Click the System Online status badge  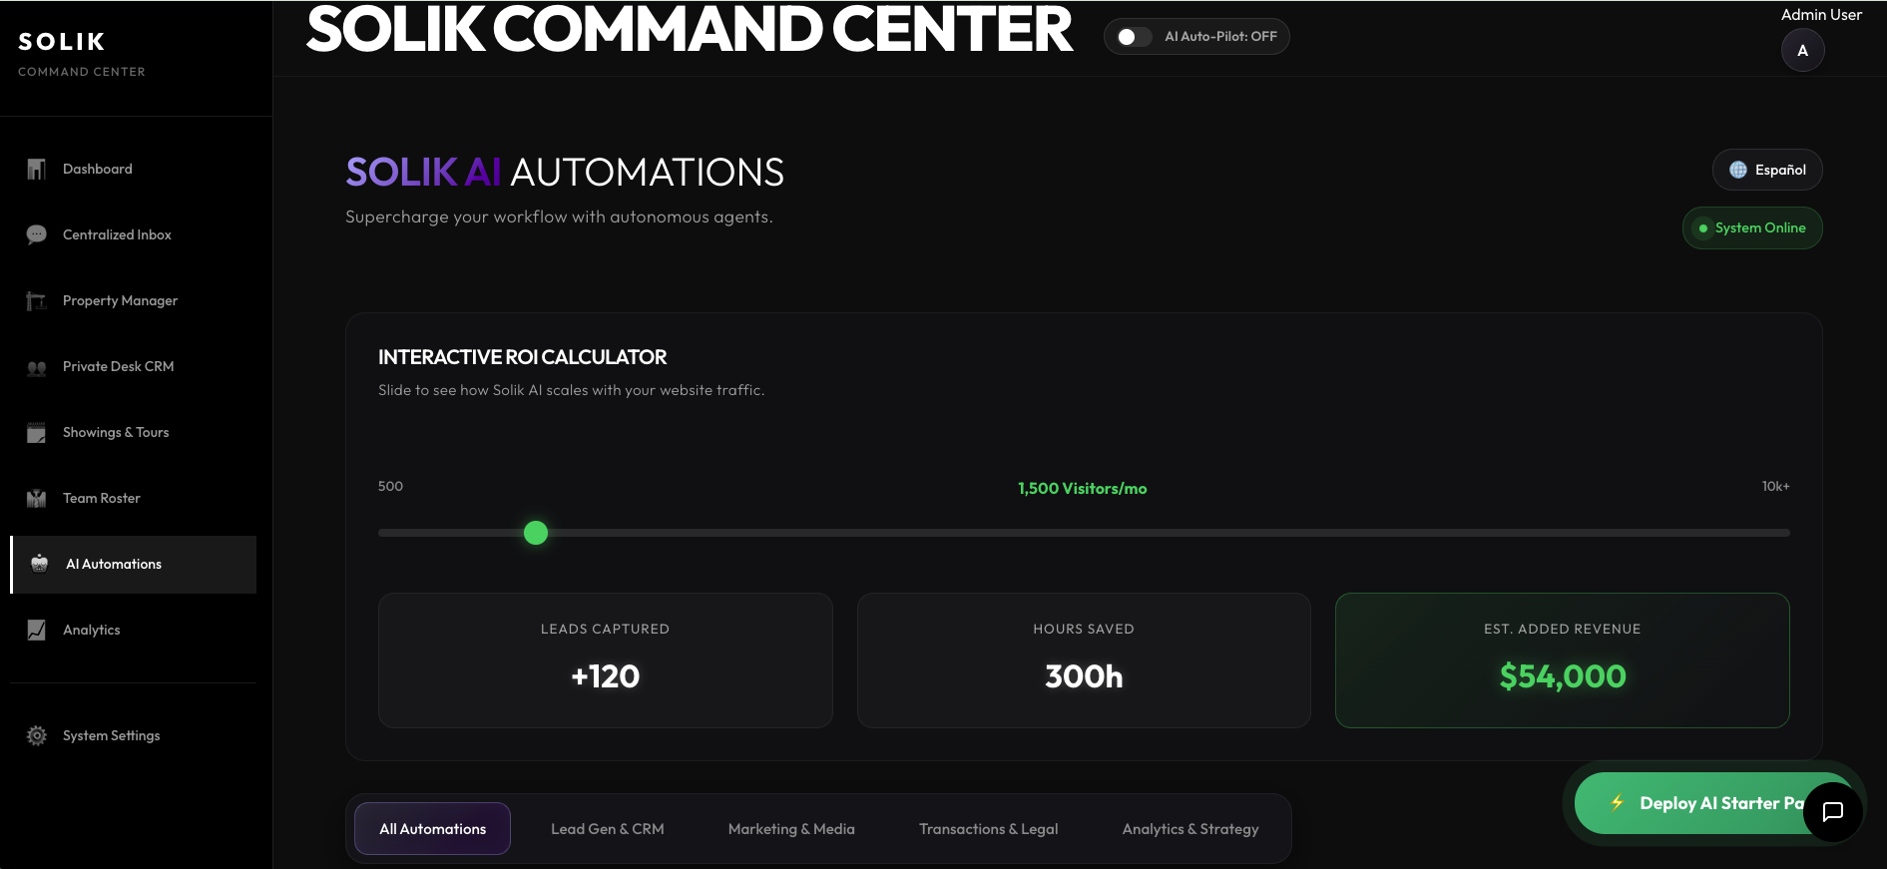[x=1752, y=227]
